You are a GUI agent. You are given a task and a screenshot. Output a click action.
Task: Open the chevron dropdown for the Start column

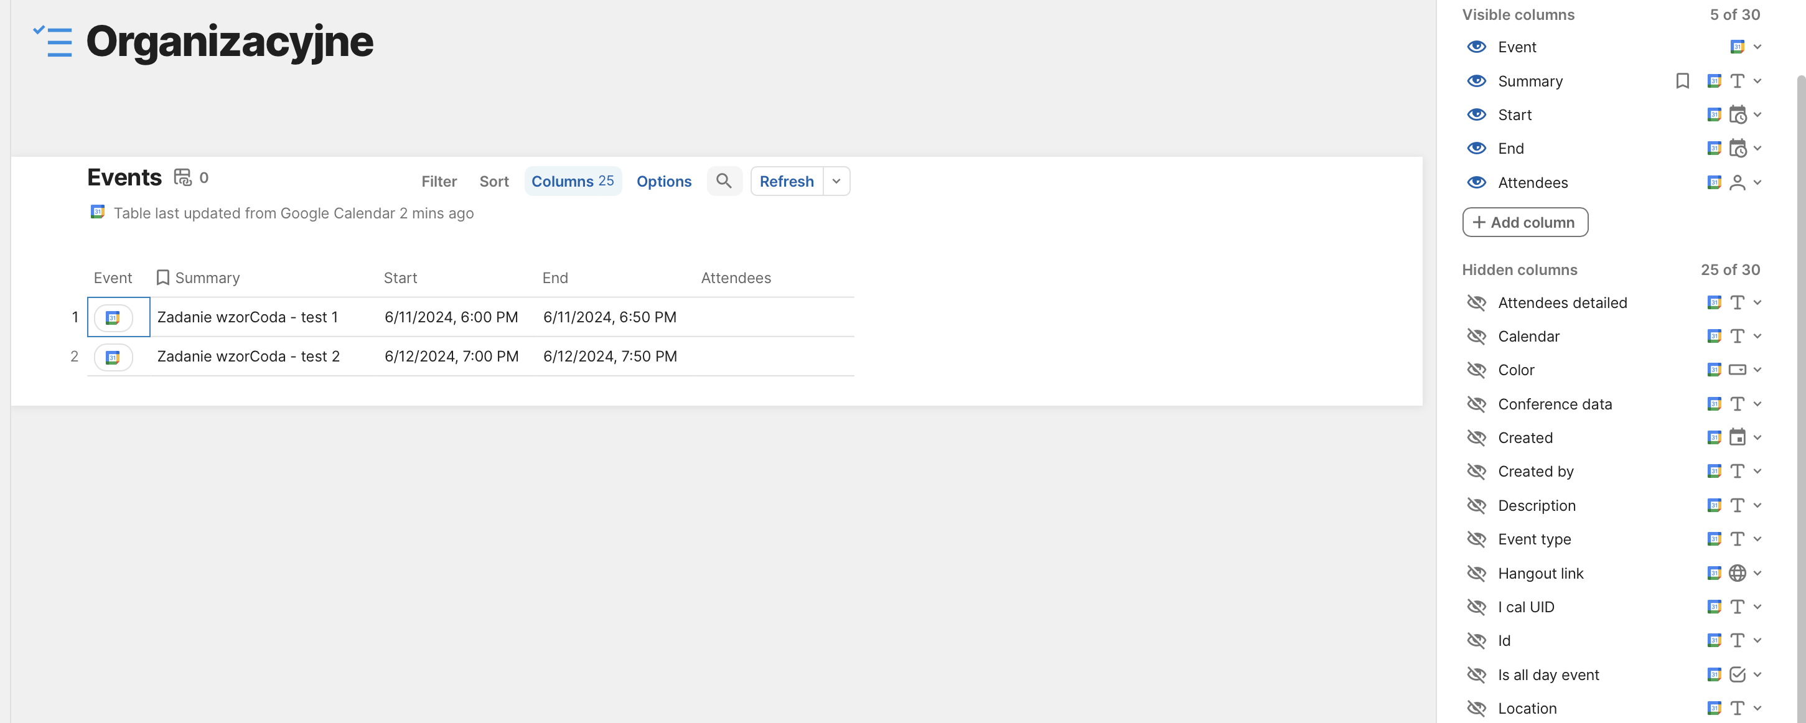point(1757,114)
